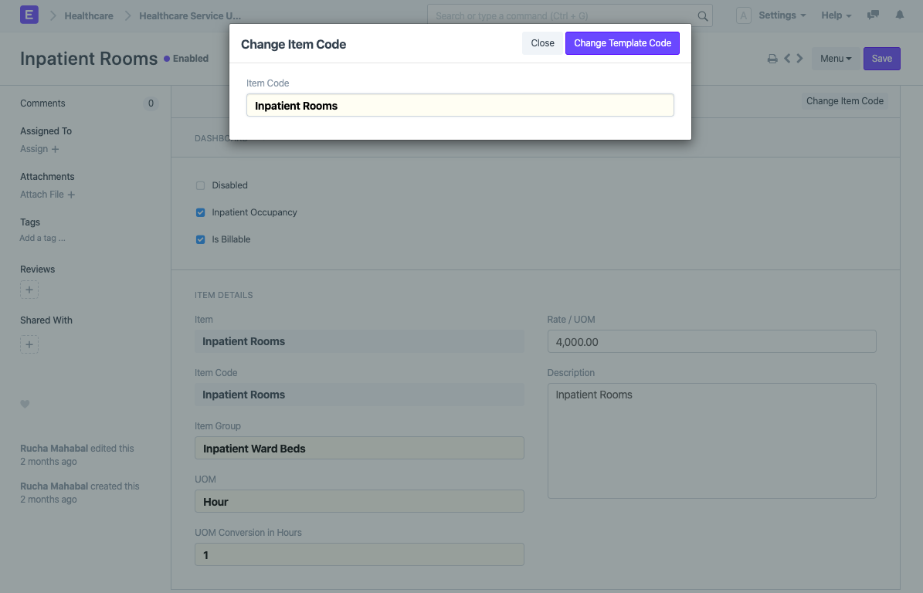This screenshot has width=923, height=593.
Task: Click the ERPNext home logo icon
Action: (29, 15)
